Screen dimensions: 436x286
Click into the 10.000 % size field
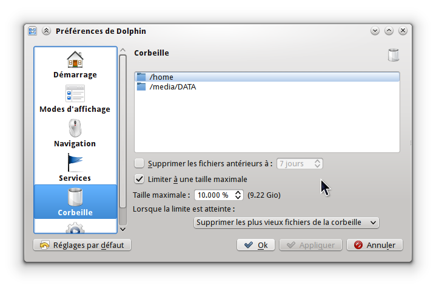click(215, 195)
